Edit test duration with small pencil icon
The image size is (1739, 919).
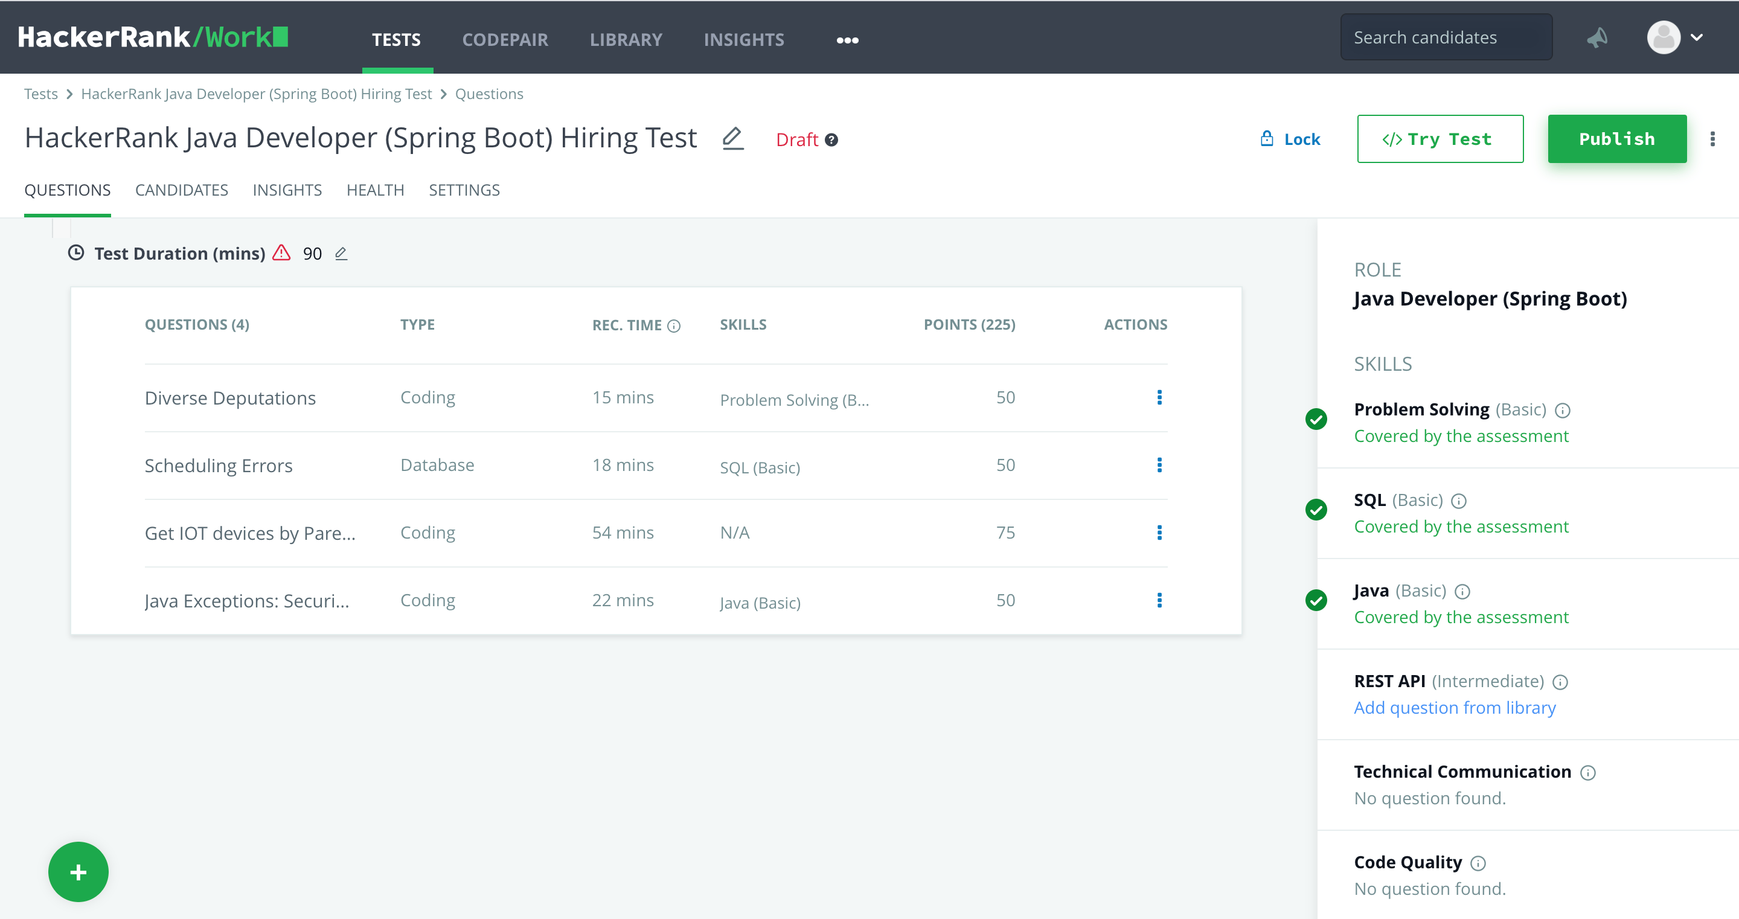click(341, 254)
